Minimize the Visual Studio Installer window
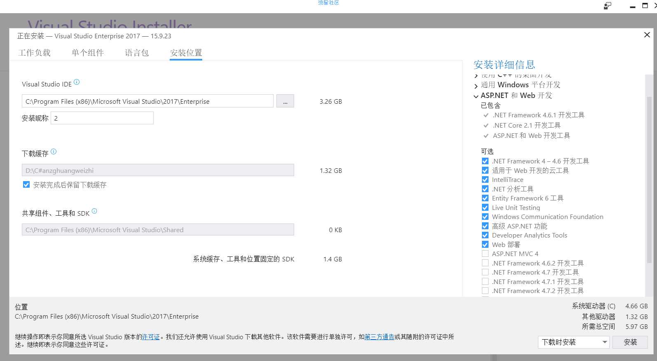This screenshot has width=657, height=361. pyautogui.click(x=633, y=6)
